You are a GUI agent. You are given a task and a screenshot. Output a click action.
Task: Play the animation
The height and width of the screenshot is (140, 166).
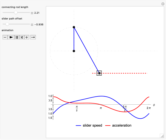pyautogui.click(x=11, y=37)
